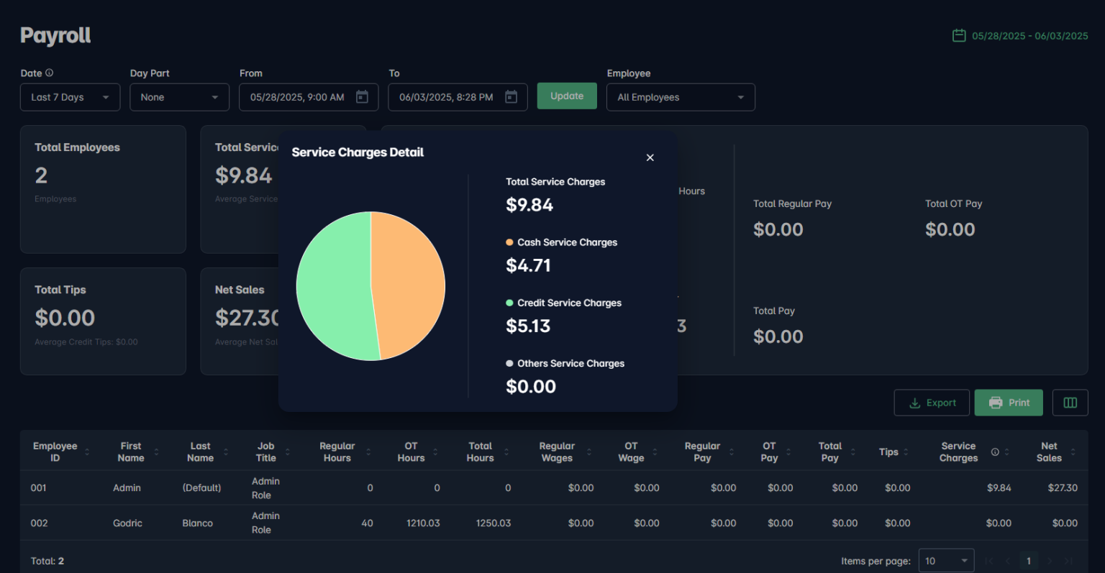The width and height of the screenshot is (1105, 573).
Task: Sort by the First Name column
Action: coord(156,452)
